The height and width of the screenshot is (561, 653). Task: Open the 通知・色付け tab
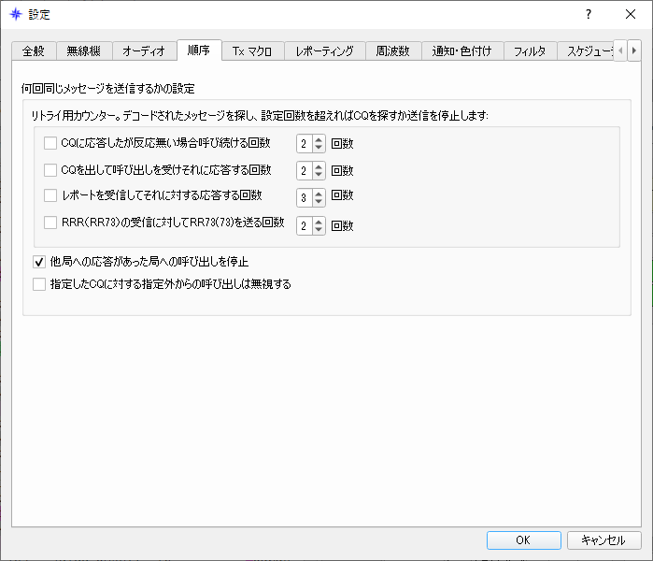pos(462,51)
